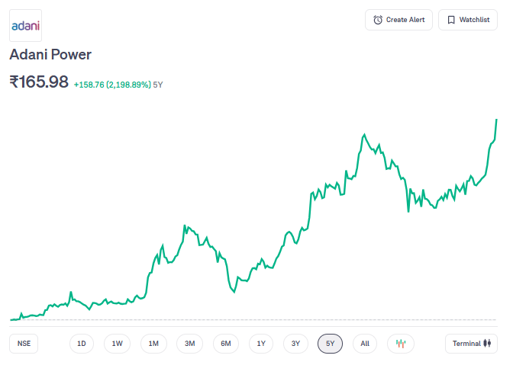Switch to candlestick chart view

coord(400,344)
